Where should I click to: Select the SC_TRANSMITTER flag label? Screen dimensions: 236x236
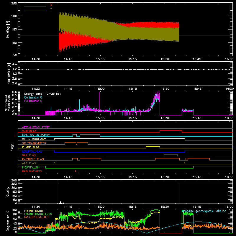[34, 143]
